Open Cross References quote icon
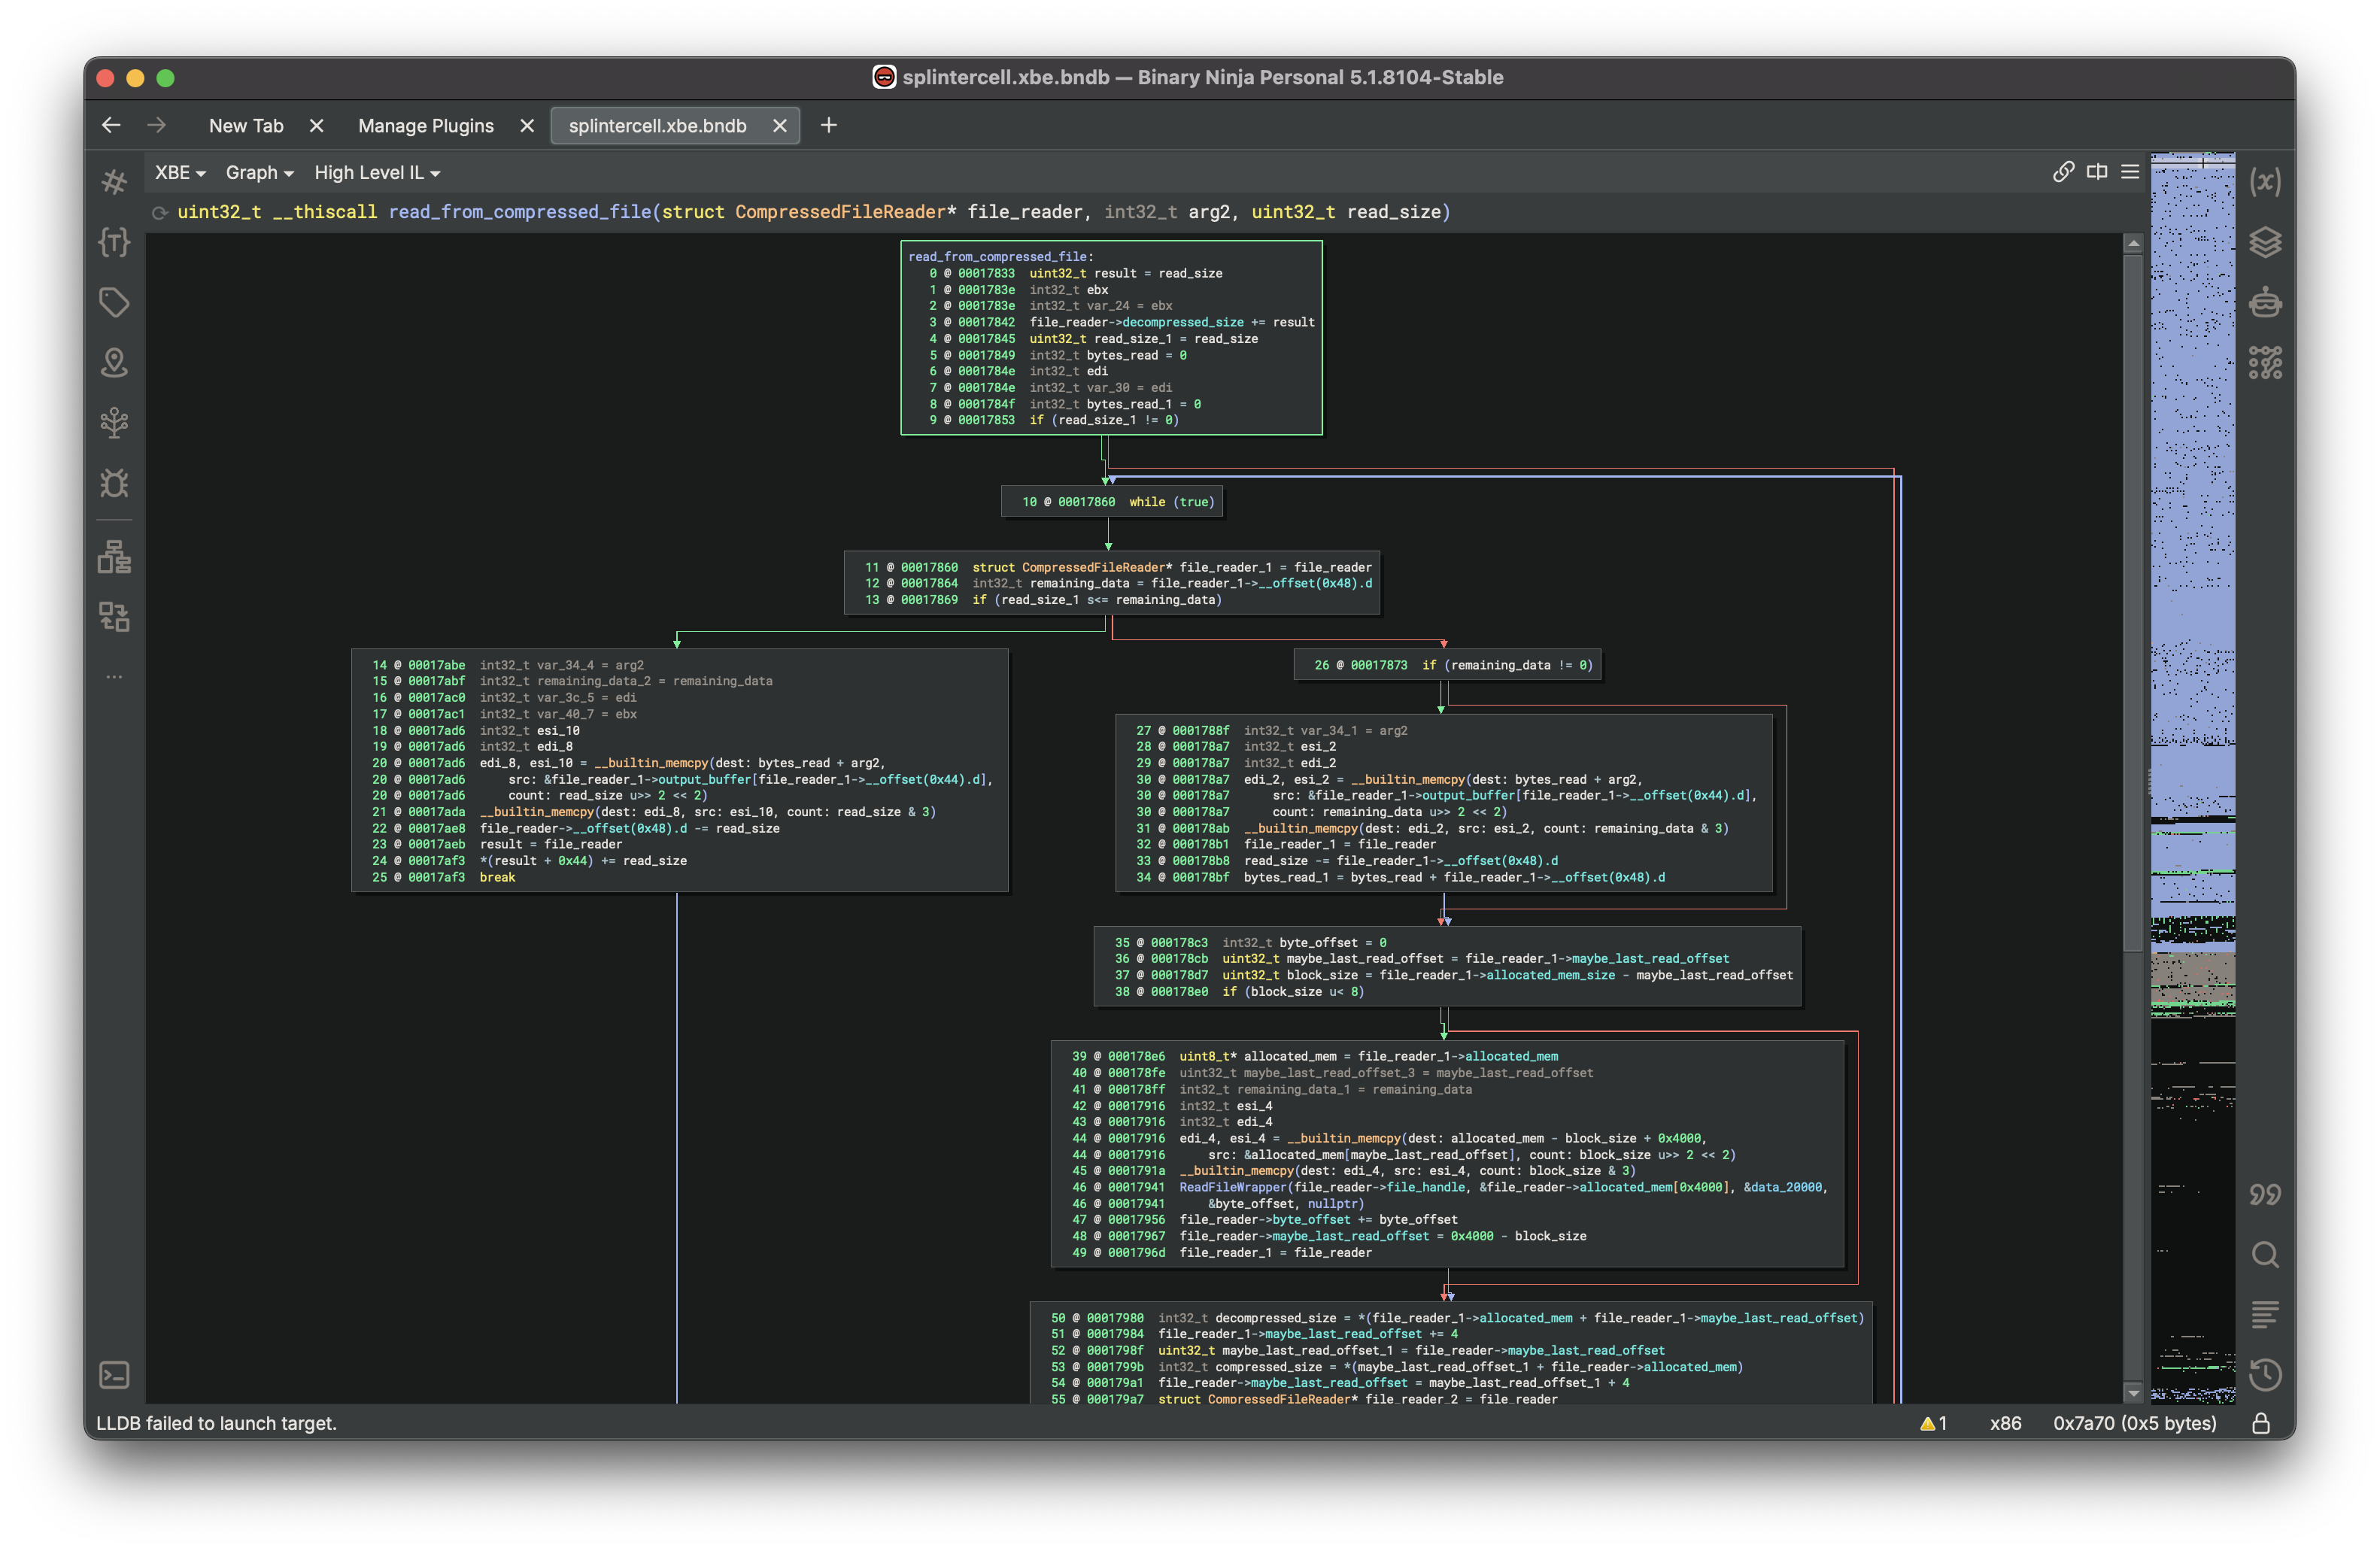This screenshot has width=2380, height=1551. pos(2265,1194)
